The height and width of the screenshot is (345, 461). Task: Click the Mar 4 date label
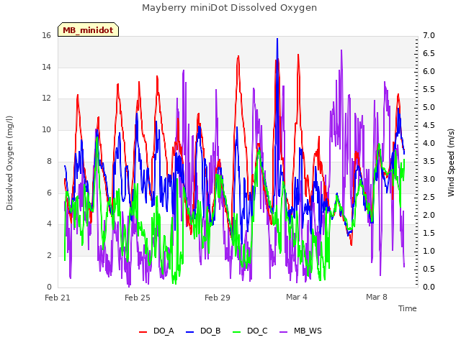coord(297,297)
